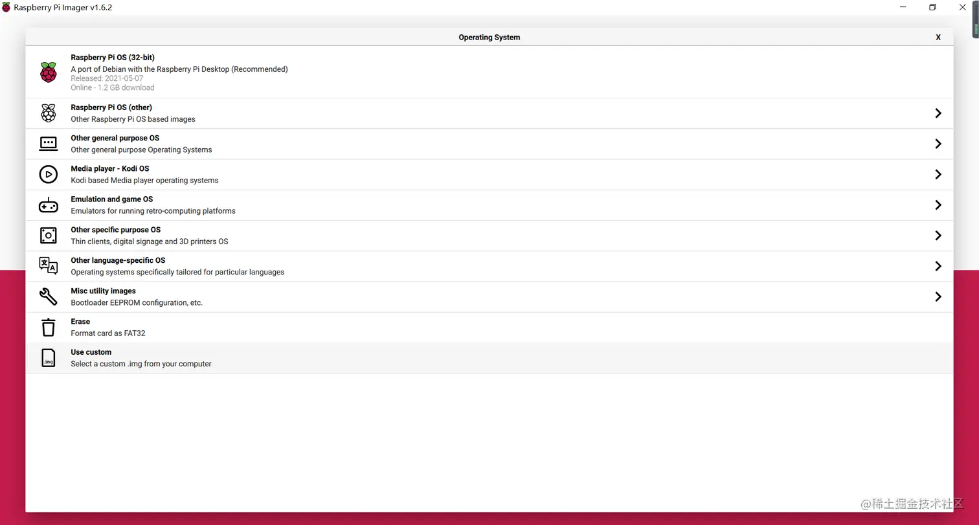Expand Other general purpose OS chevron
This screenshot has height=525, width=979.
(x=938, y=144)
